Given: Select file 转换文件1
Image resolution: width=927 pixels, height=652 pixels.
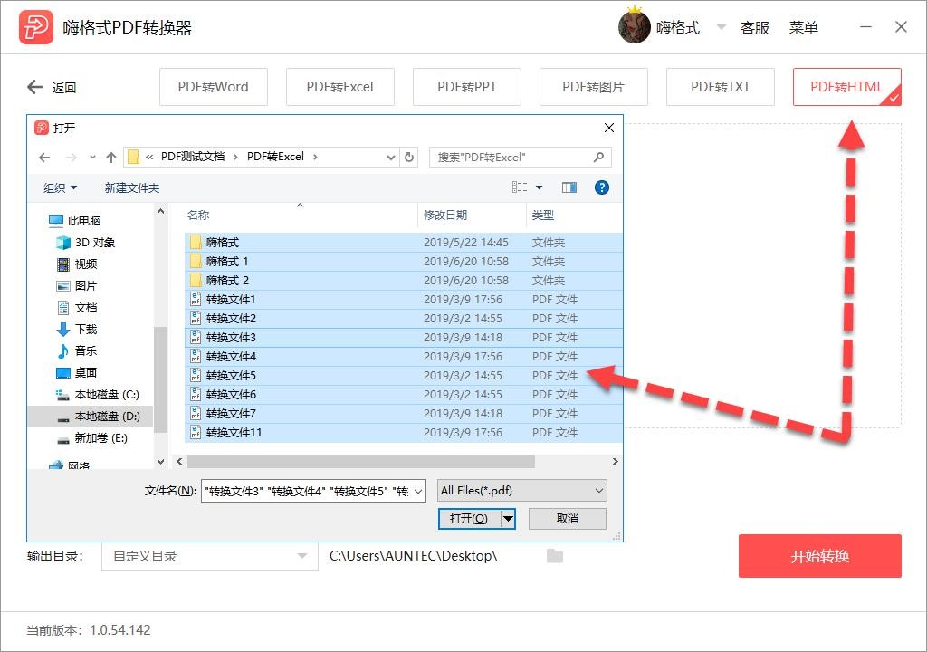Looking at the screenshot, I should click(403, 300).
